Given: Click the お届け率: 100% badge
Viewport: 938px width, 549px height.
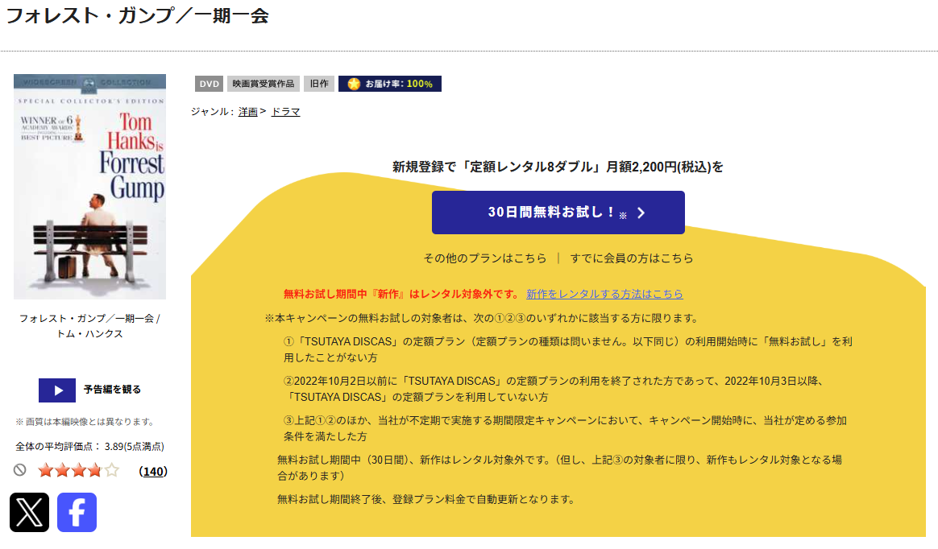Looking at the screenshot, I should (x=390, y=84).
